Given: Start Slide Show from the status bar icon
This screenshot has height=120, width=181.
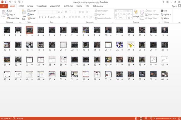Looking at the screenshot, I should click(x=151, y=118).
